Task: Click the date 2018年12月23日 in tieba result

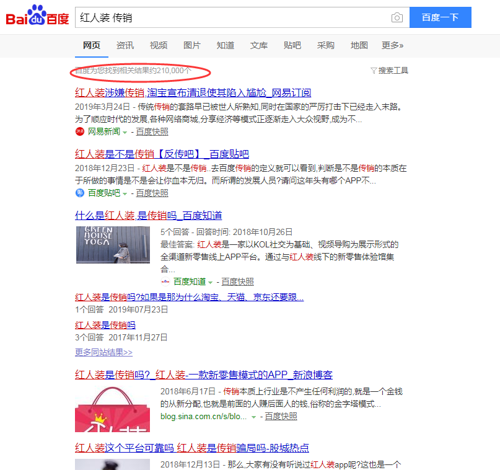Action: (105, 168)
